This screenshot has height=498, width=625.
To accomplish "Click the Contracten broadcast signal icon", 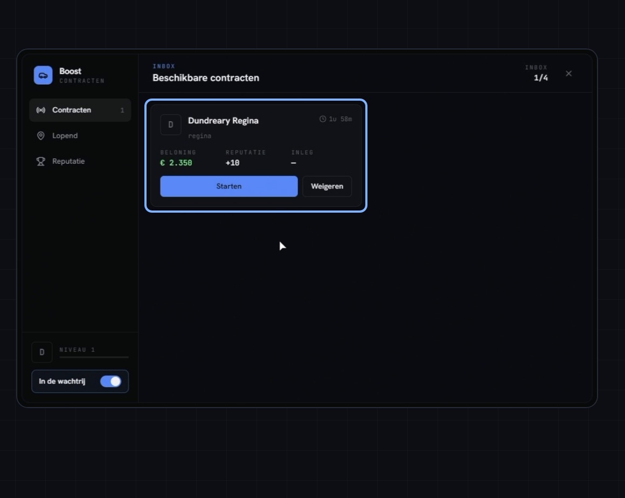I will pos(40,110).
